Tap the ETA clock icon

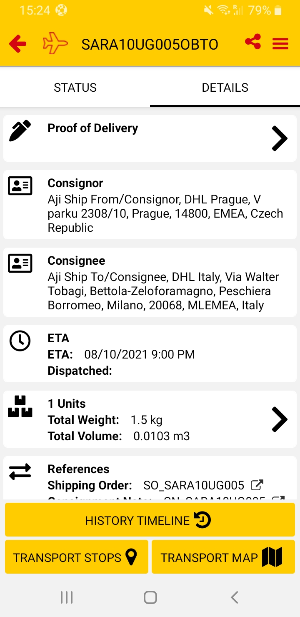20,341
